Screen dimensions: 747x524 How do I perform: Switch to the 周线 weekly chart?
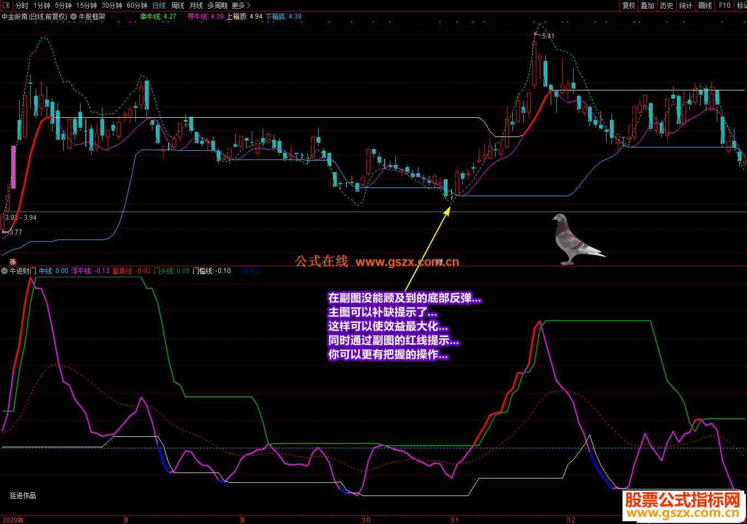pyautogui.click(x=178, y=5)
